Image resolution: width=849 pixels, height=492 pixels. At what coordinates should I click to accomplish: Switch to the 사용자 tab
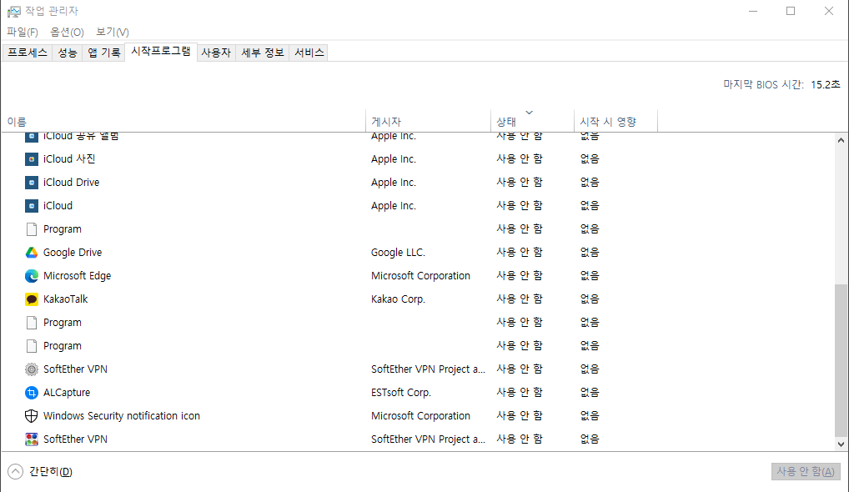click(x=216, y=53)
